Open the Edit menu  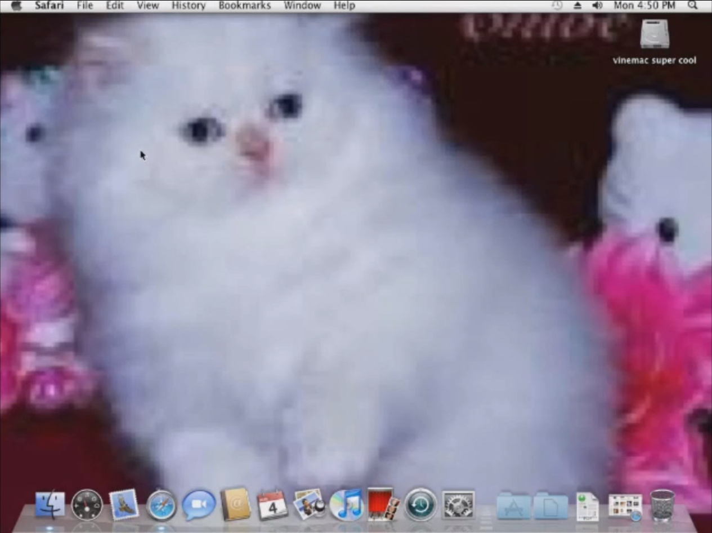115,6
